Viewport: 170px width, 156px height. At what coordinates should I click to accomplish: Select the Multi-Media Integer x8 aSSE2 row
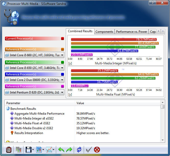[82, 118]
